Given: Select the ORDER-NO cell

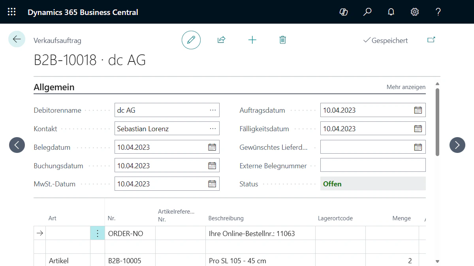Looking at the screenshot, I should (x=130, y=233).
